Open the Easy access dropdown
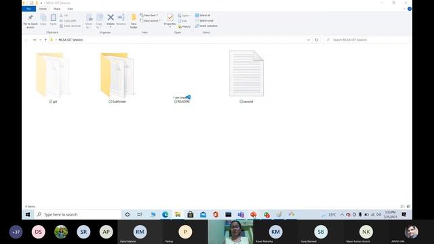434x244 pixels. click(151, 21)
